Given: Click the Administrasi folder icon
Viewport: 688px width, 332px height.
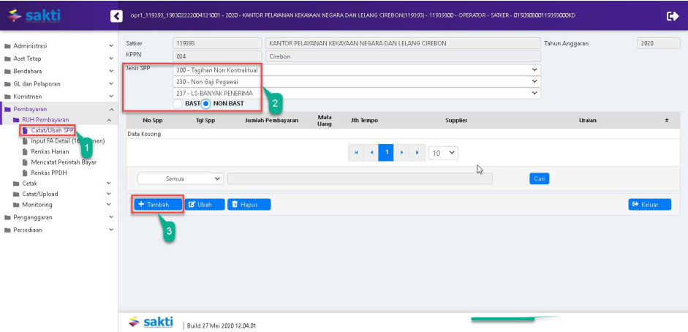Looking at the screenshot, I should click(8, 46).
